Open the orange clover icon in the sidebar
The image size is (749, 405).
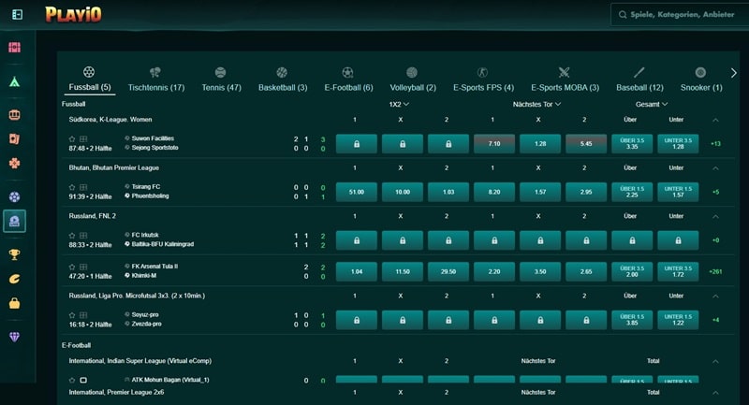point(14,163)
